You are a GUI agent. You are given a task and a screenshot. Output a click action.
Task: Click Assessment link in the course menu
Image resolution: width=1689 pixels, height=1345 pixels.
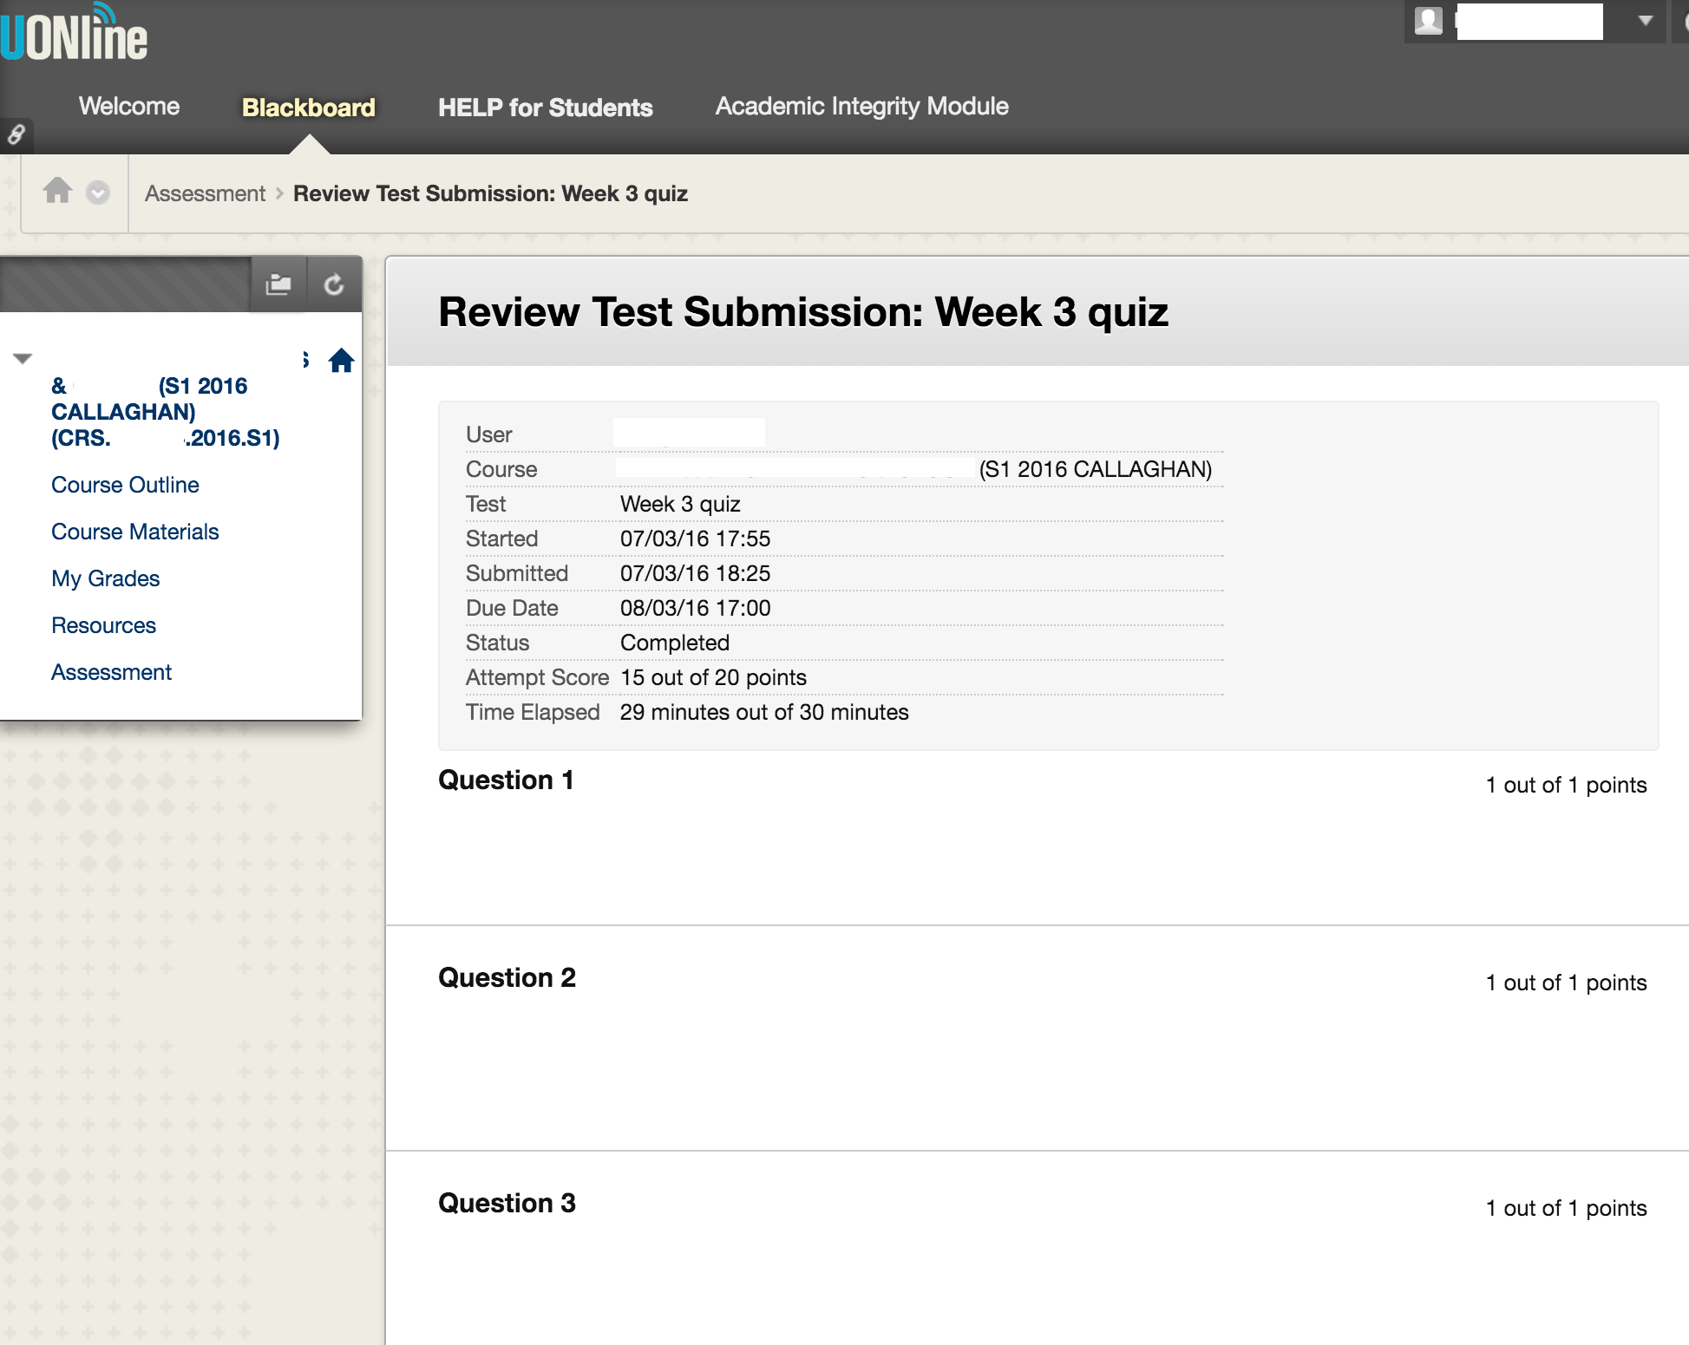click(111, 672)
